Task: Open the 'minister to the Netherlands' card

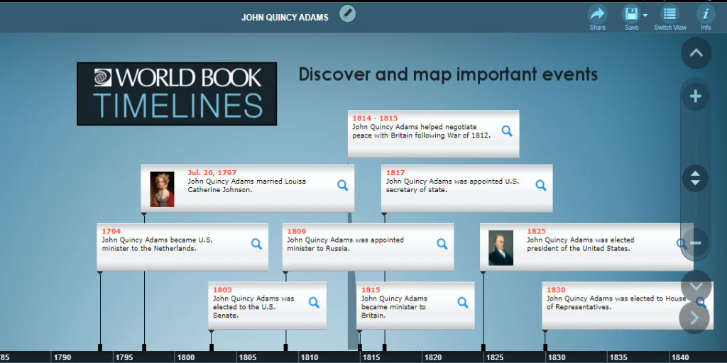Action: [182, 247]
